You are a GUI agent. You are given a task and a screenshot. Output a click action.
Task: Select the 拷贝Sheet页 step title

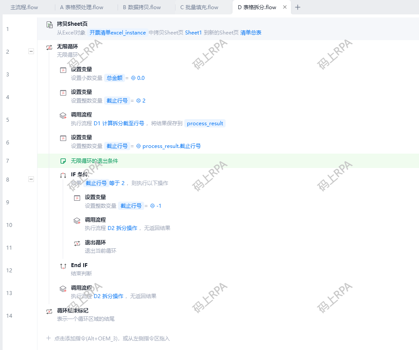click(x=72, y=24)
